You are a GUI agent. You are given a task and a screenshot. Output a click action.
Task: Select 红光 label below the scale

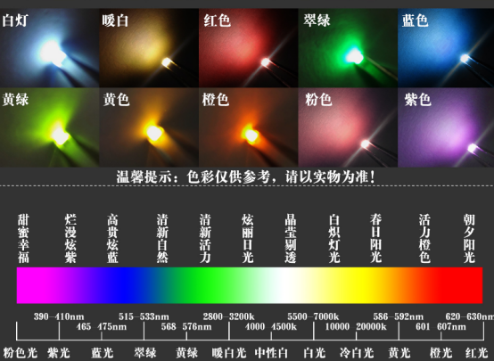click(x=477, y=353)
